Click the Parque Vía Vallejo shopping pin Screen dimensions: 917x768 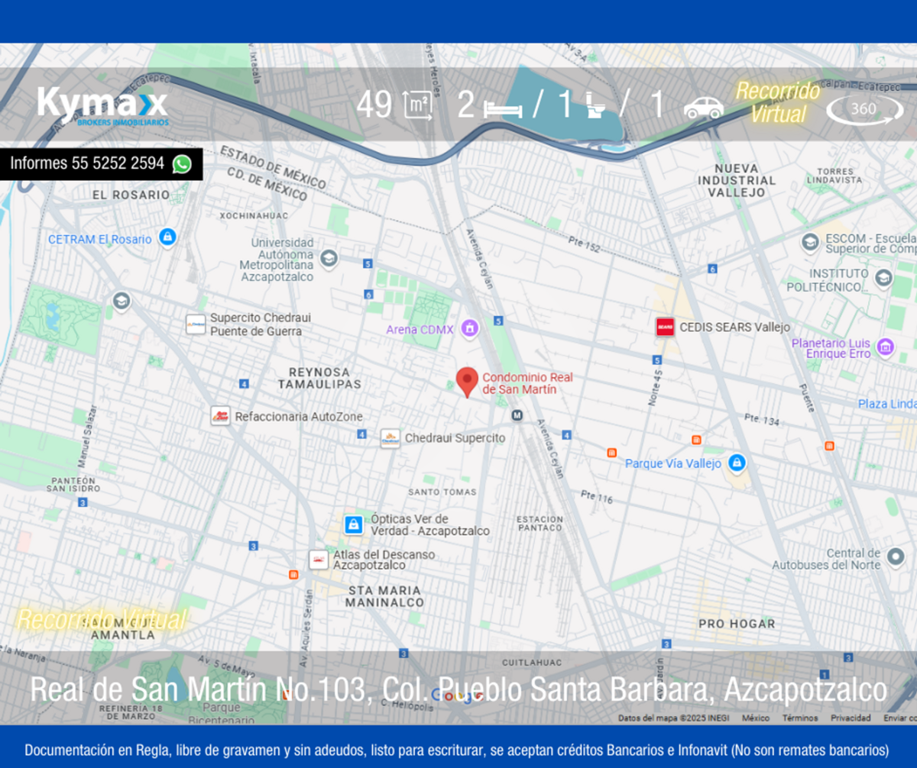pos(737,463)
